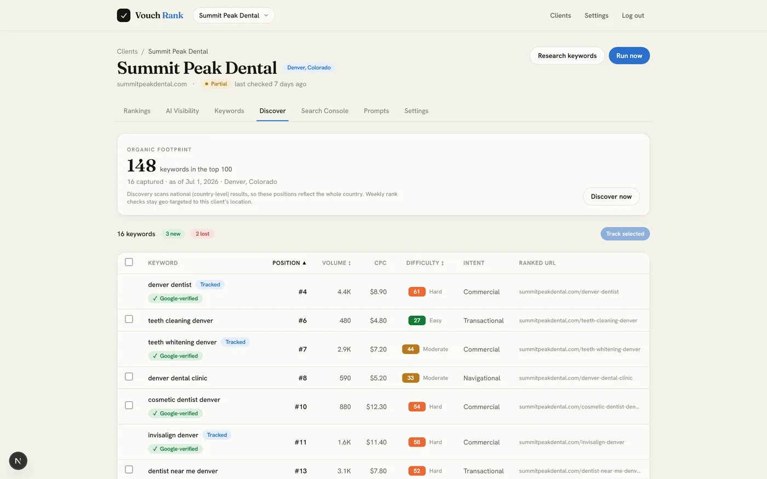Click the keyword 'invisalign denver'
The height and width of the screenshot is (479, 767).
pos(173,435)
